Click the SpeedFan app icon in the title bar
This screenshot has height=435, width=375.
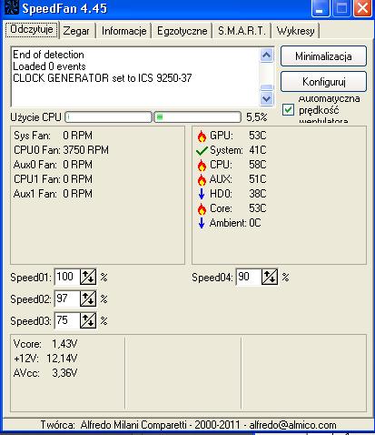coord(12,7)
